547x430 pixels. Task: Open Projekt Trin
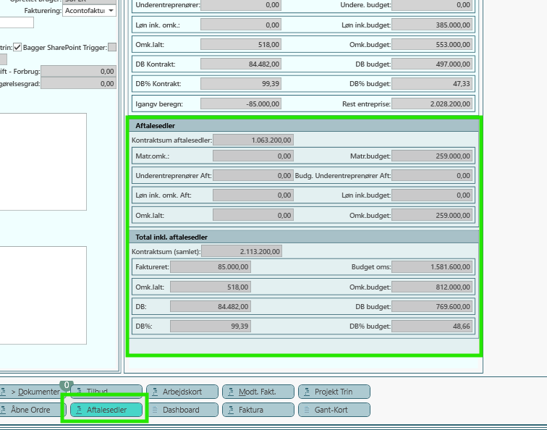point(334,392)
